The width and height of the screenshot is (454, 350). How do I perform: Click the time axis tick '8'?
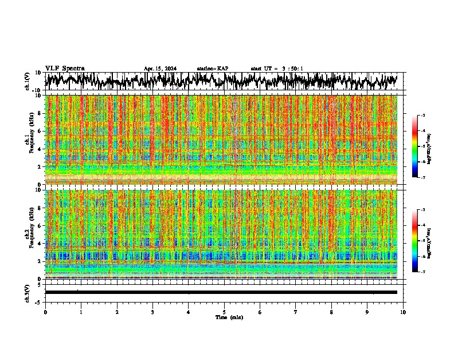tap(331, 312)
